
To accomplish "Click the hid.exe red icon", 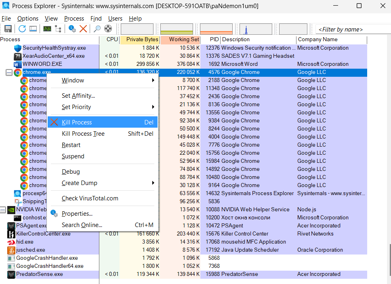I will (11, 242).
